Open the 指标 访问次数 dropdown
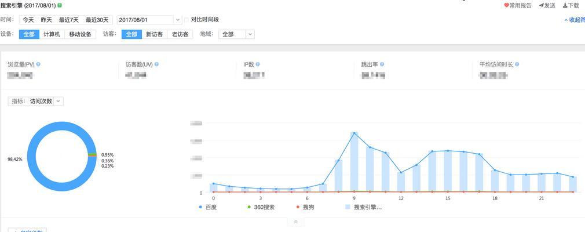Viewport: 585px width, 232px height. pos(36,101)
